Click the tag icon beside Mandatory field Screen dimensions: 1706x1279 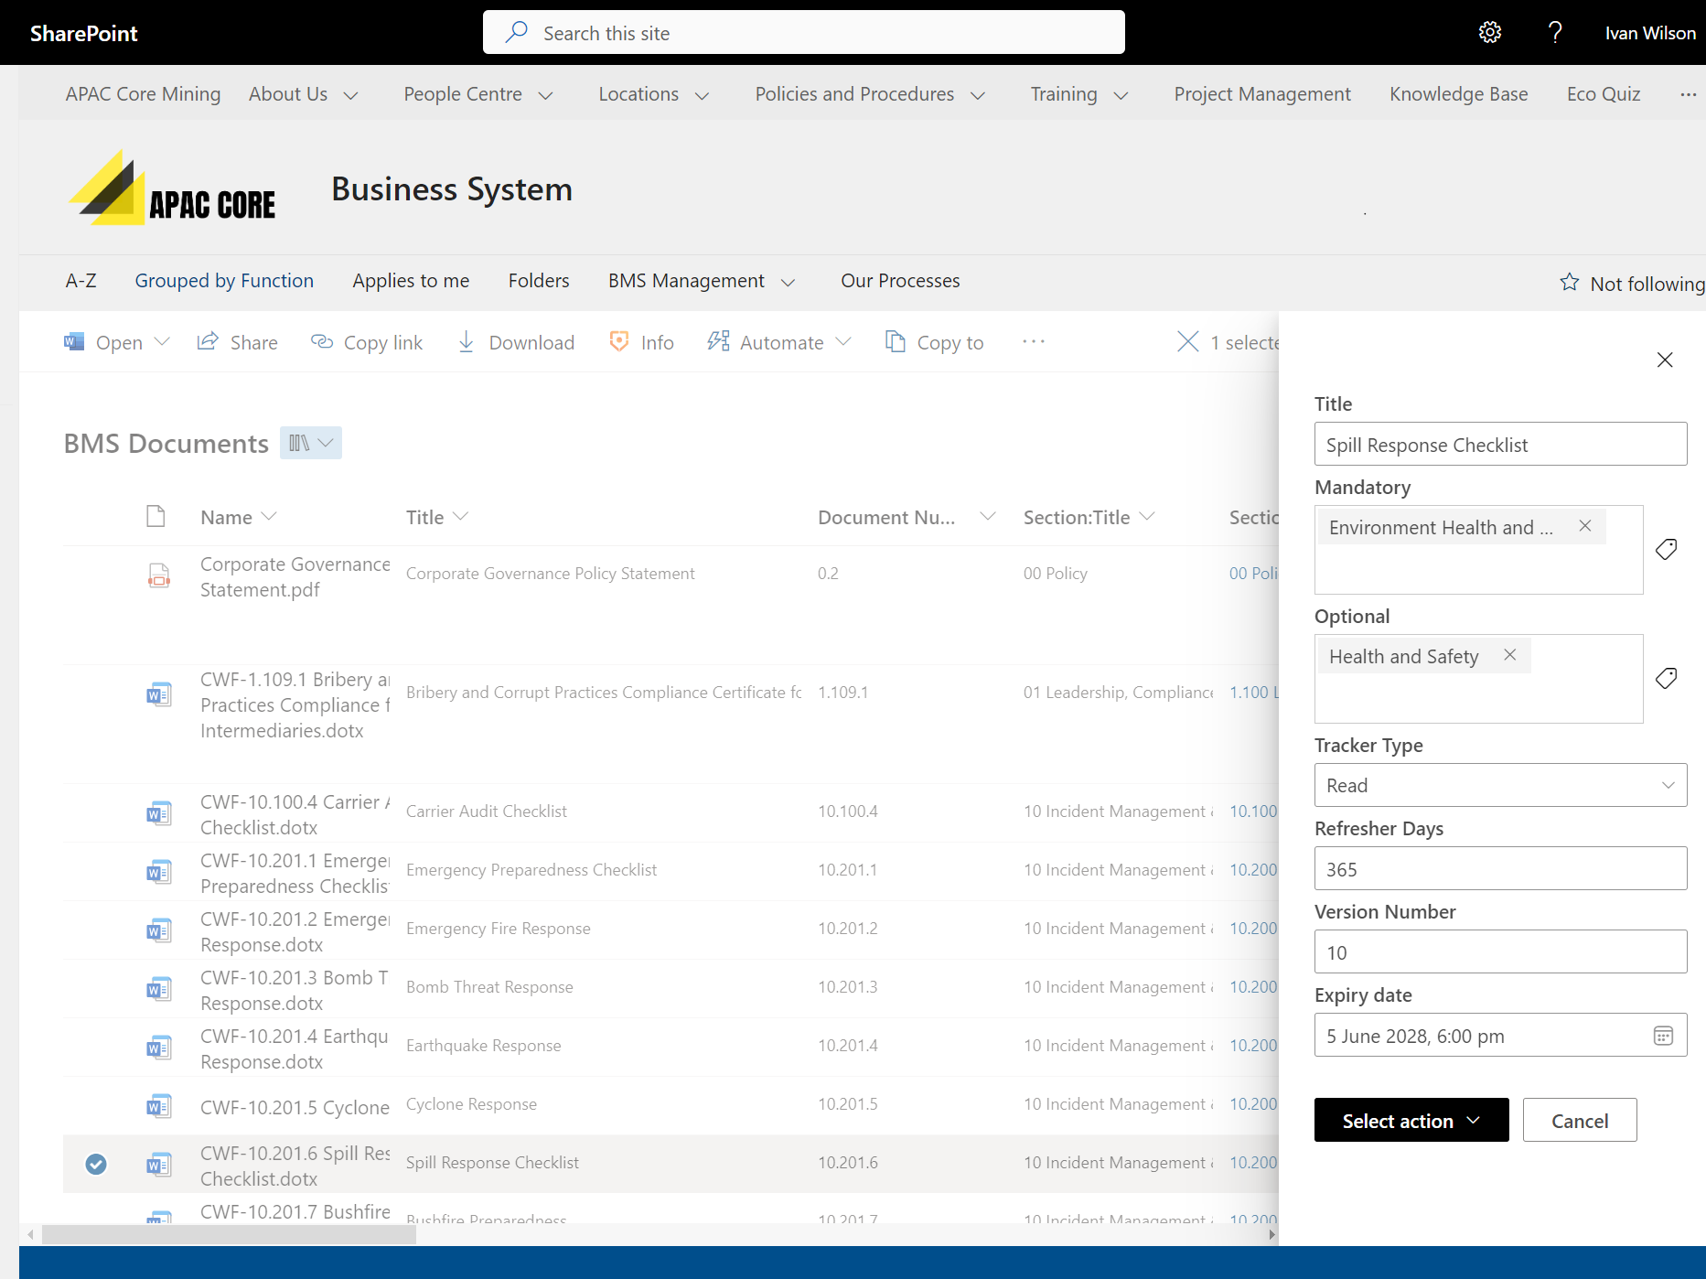pyautogui.click(x=1666, y=549)
